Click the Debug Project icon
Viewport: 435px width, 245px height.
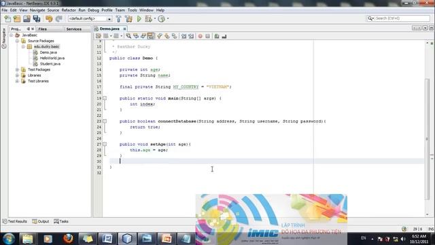pos(148,18)
